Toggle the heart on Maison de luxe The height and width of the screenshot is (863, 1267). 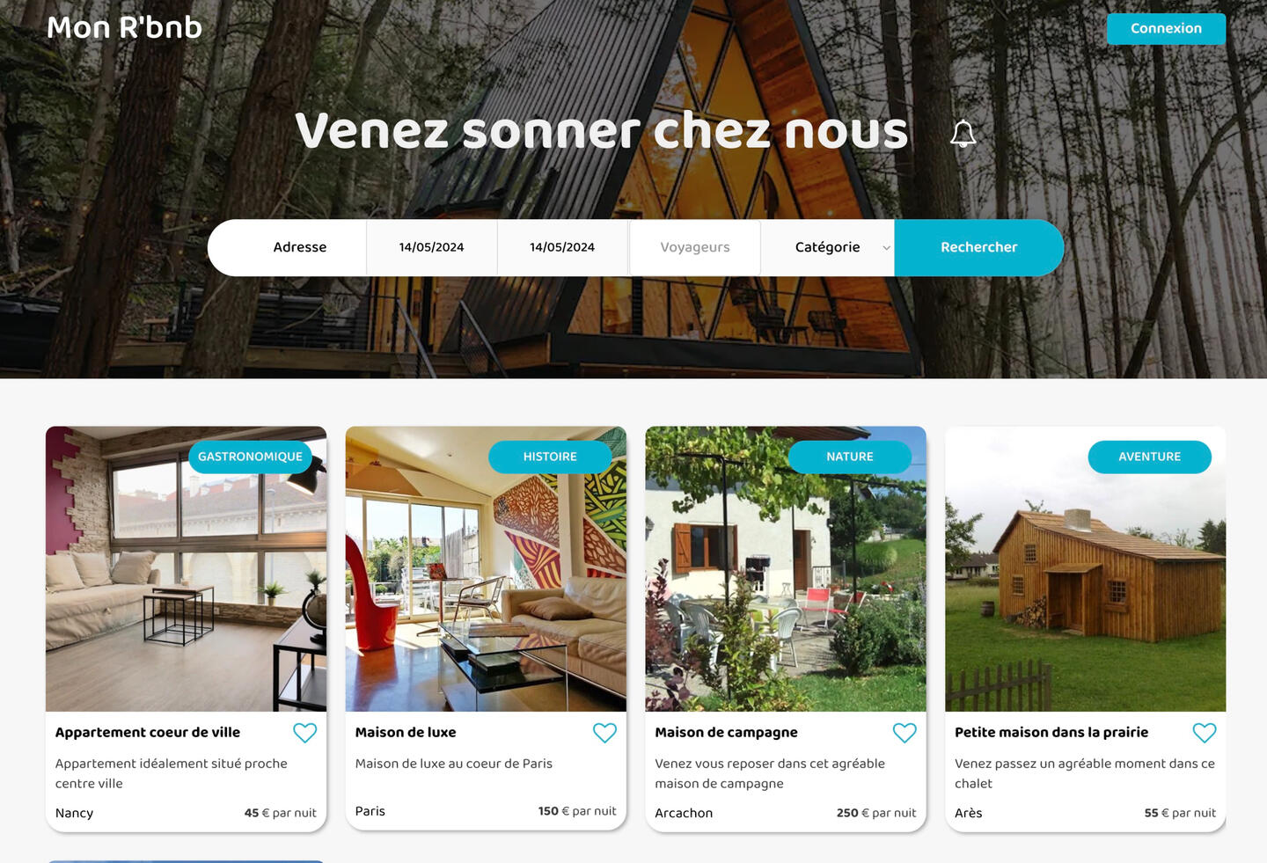[604, 733]
